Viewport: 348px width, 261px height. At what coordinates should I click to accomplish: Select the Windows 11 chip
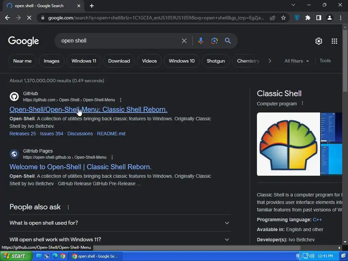point(84,61)
